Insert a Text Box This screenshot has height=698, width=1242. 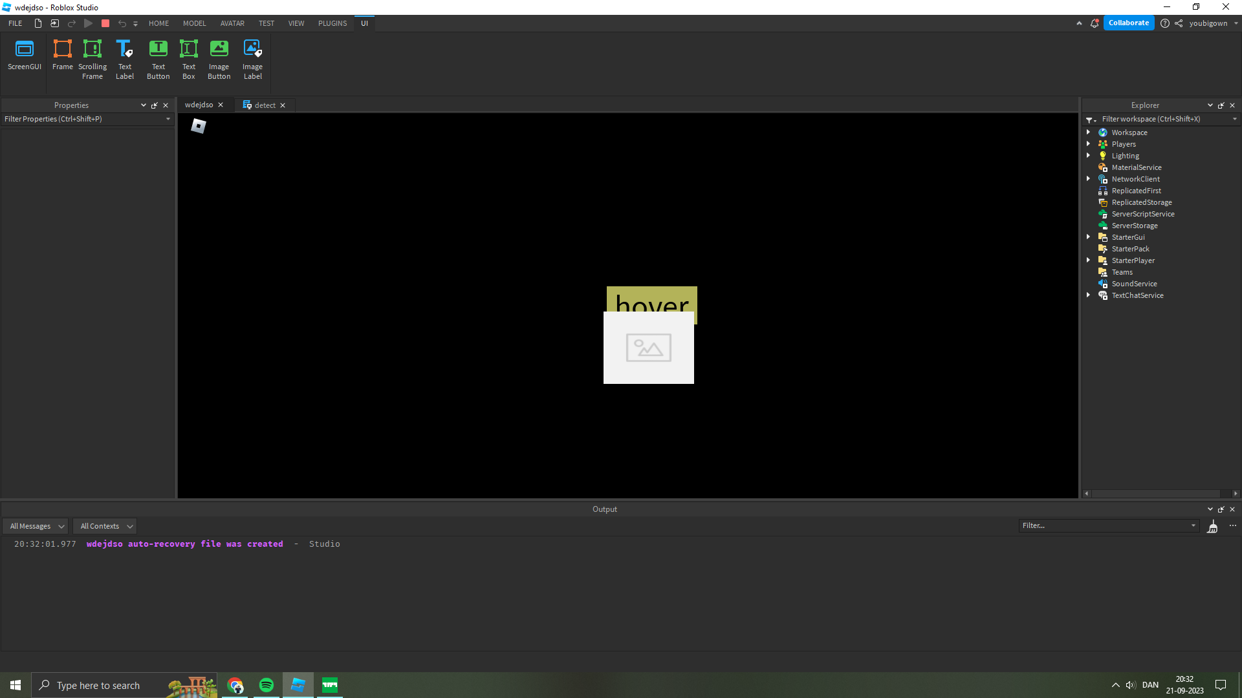(188, 58)
